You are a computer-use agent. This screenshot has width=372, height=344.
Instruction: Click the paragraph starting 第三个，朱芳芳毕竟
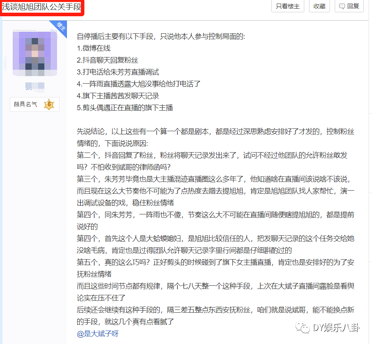point(216,191)
